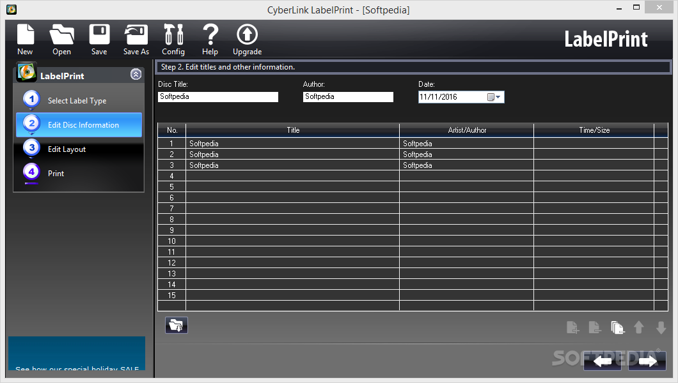678x383 pixels.
Task: Click the import folder icon below table
Action: [x=177, y=325]
